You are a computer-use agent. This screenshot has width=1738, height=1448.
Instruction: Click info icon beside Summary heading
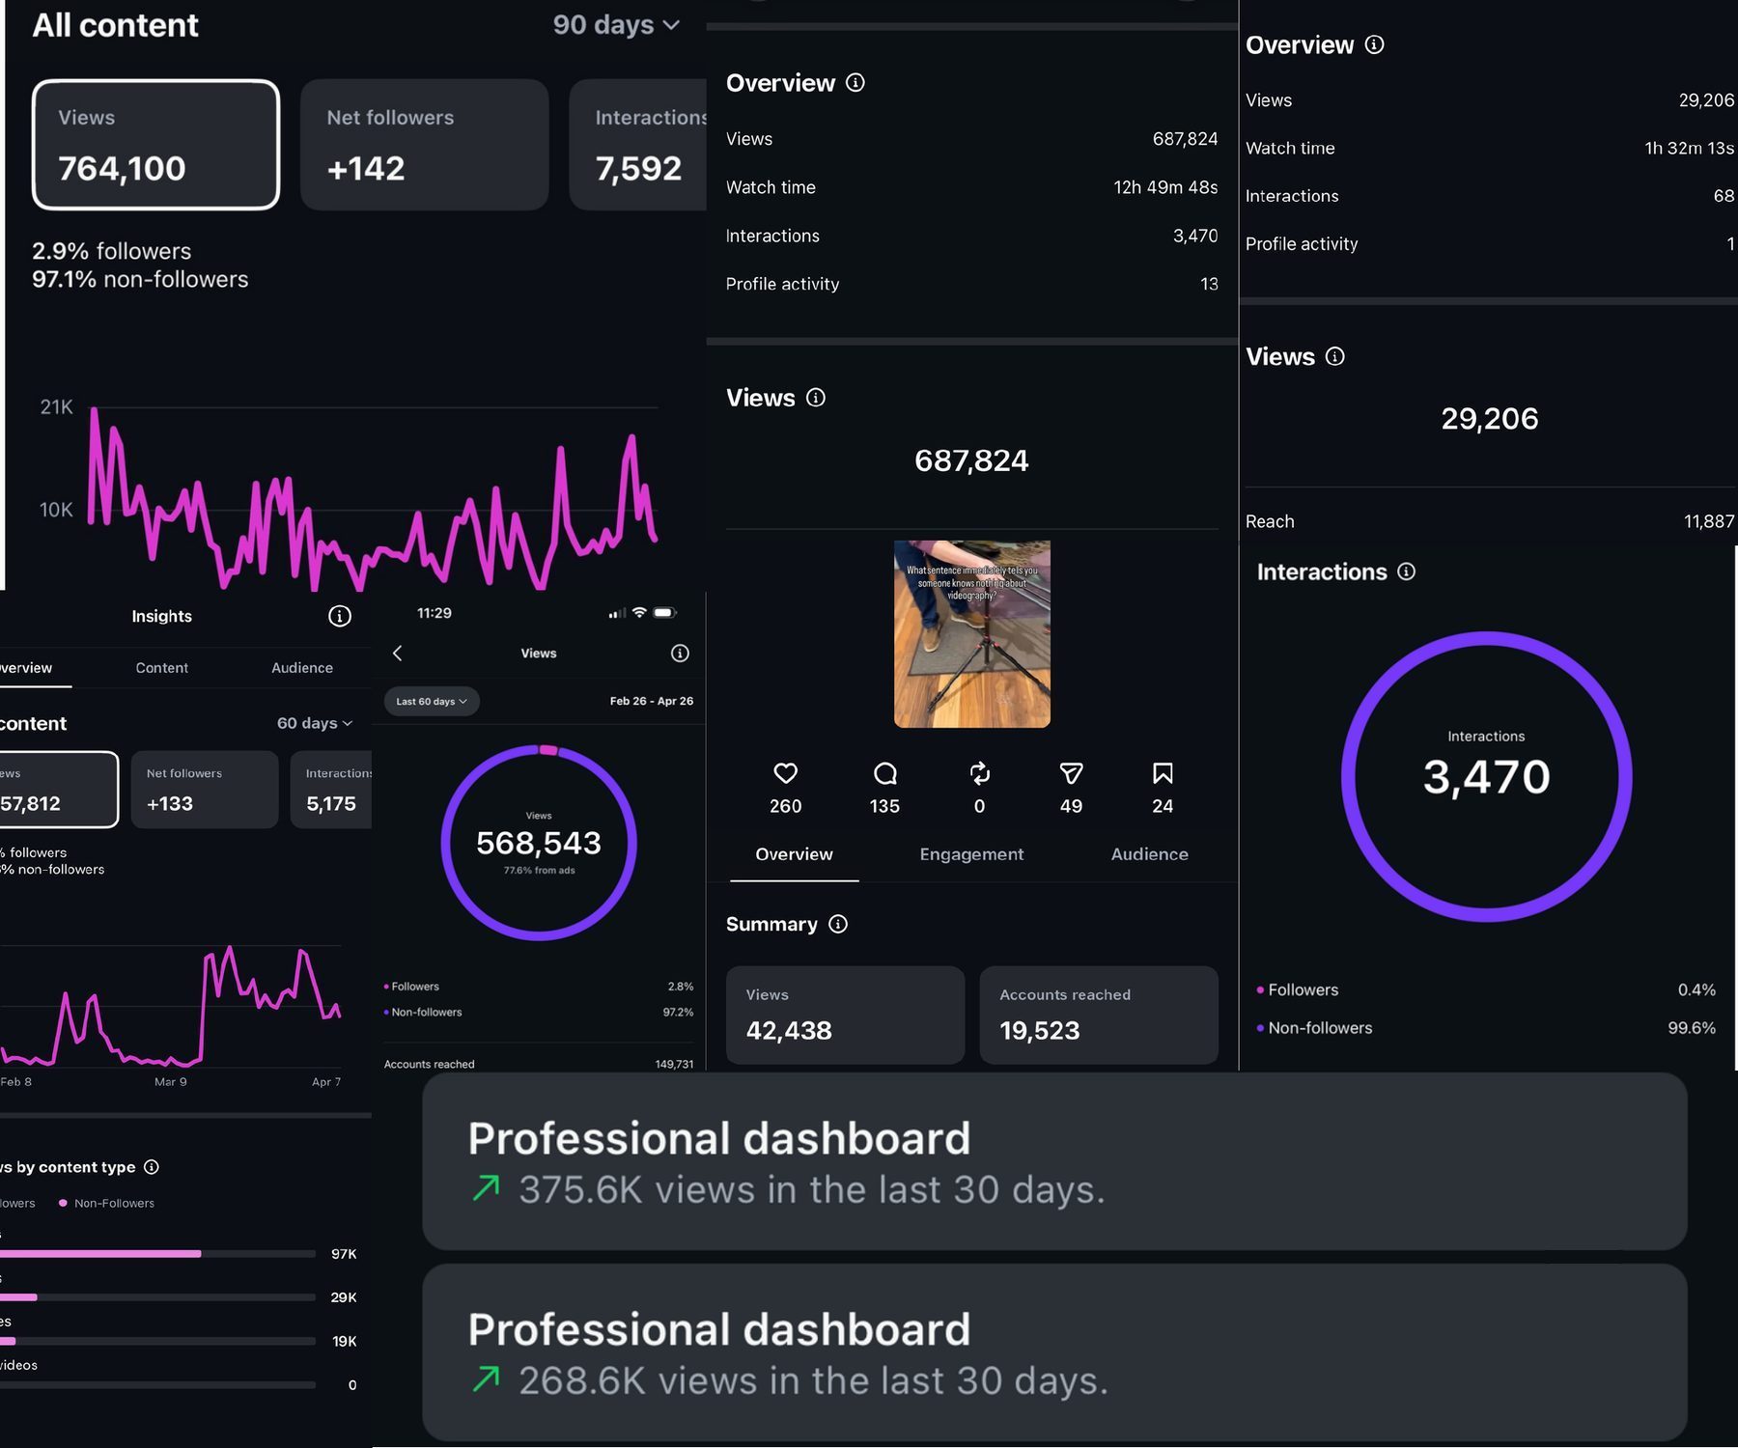click(838, 924)
